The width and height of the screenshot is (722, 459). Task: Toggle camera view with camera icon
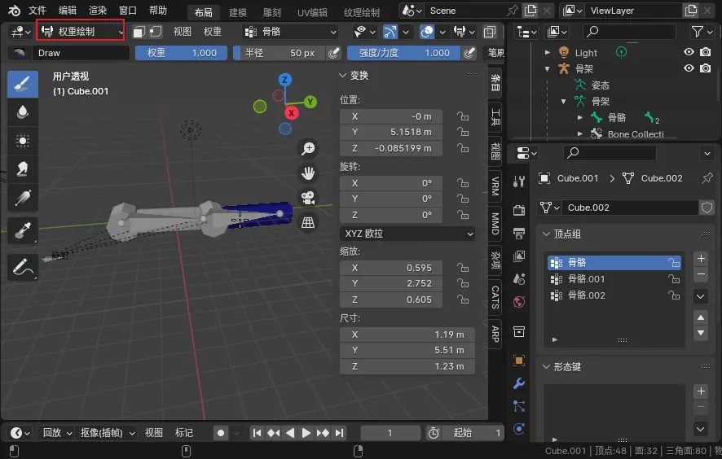click(x=308, y=198)
